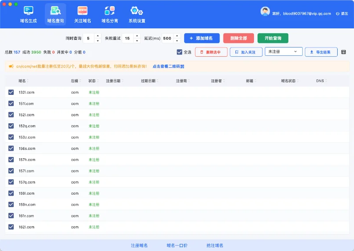Viewport: 354px width, 251px height.
Task: Increase 同时查询 value
Action: pos(97,36)
